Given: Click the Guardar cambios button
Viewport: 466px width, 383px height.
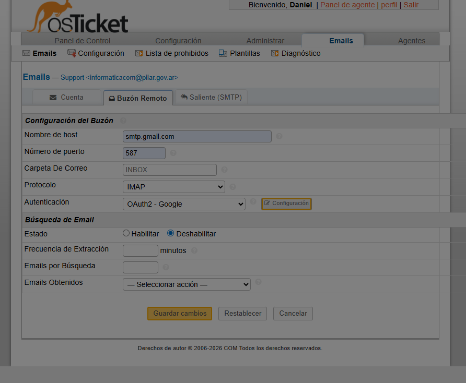Looking at the screenshot, I should tap(180, 314).
